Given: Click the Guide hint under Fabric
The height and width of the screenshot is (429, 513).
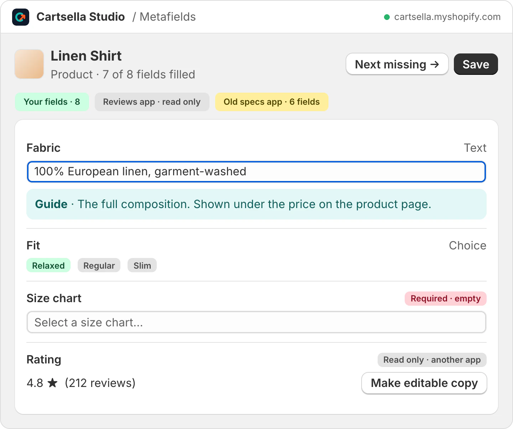Looking at the screenshot, I should [256, 204].
